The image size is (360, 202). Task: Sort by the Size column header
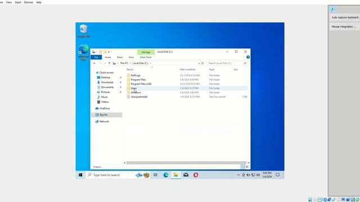(x=236, y=70)
